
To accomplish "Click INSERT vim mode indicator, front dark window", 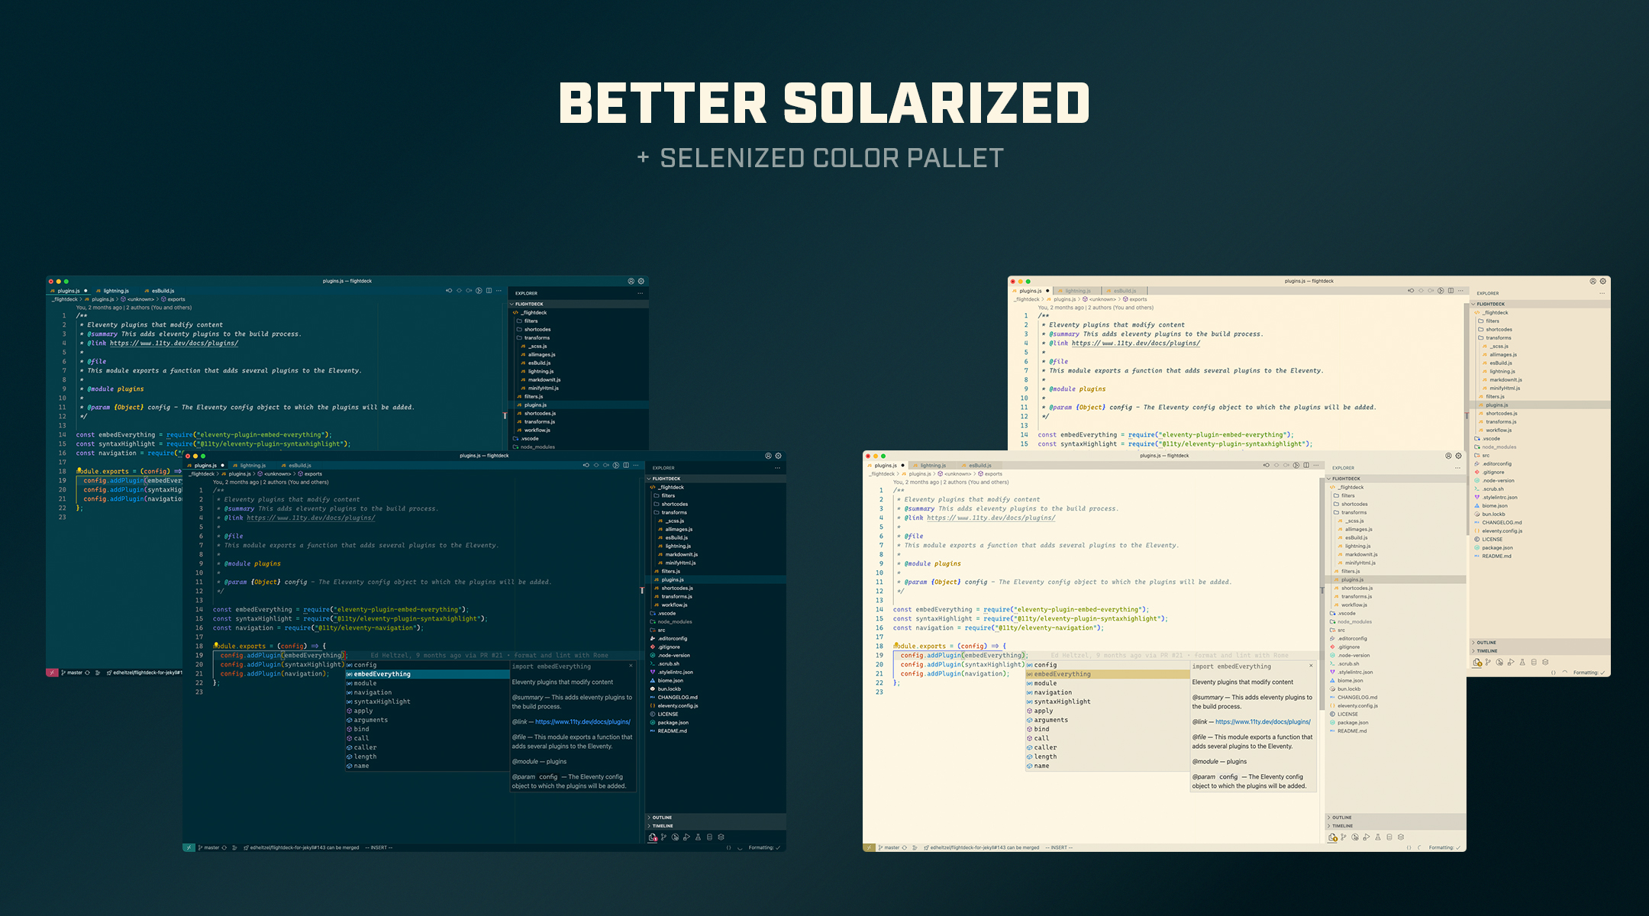I will 380,847.
